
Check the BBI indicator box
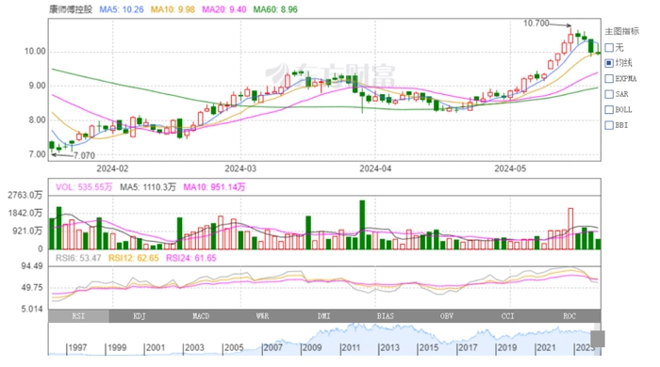609,125
